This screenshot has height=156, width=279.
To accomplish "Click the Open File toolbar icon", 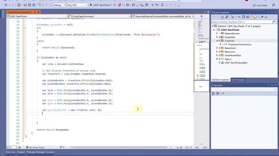I will coord(25,5).
